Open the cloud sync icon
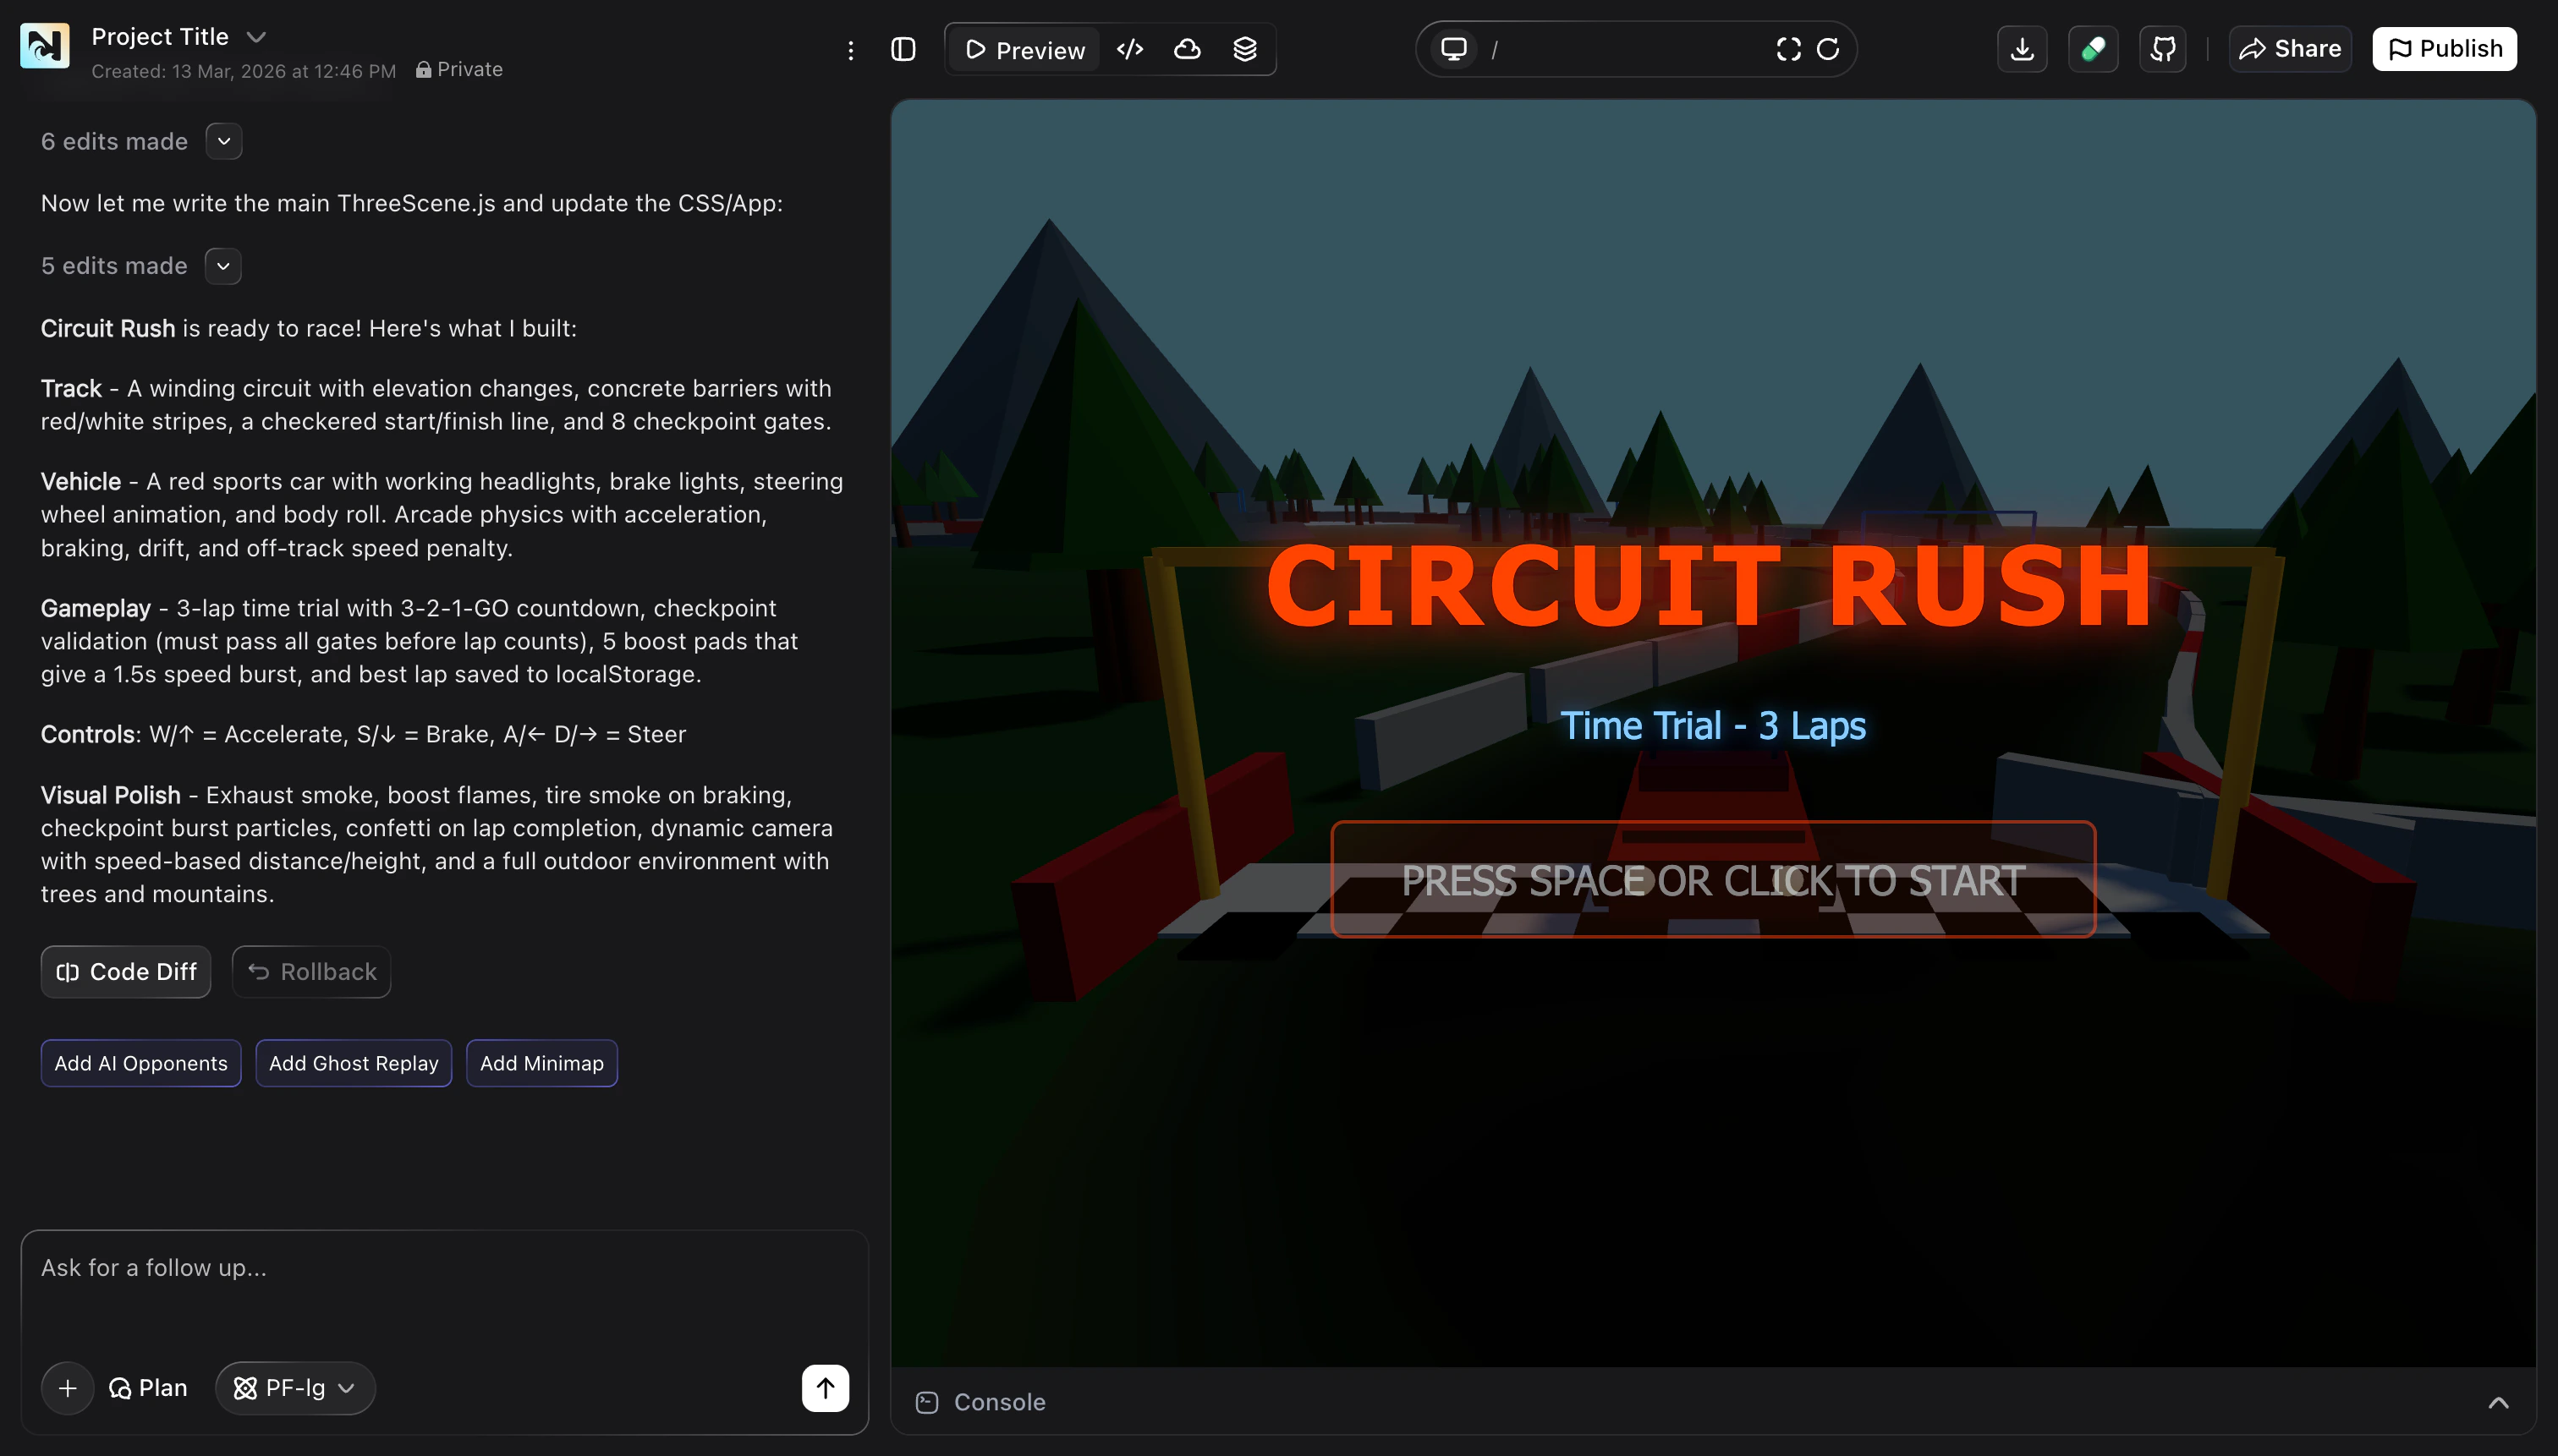This screenshot has height=1456, width=2558. [1187, 48]
